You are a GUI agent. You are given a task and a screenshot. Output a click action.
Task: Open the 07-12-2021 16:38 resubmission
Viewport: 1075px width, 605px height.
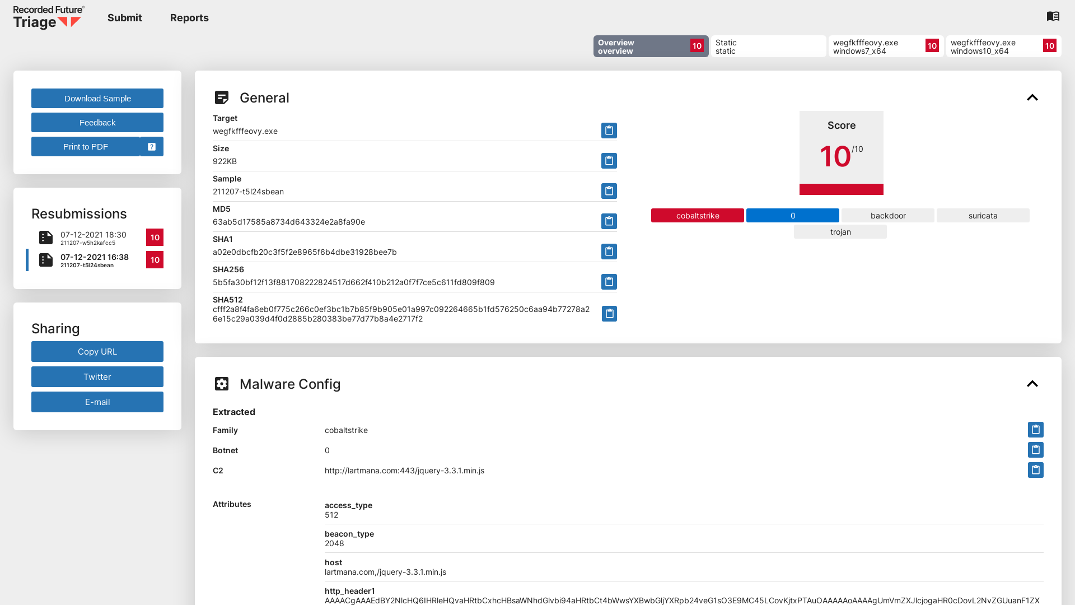(x=95, y=260)
